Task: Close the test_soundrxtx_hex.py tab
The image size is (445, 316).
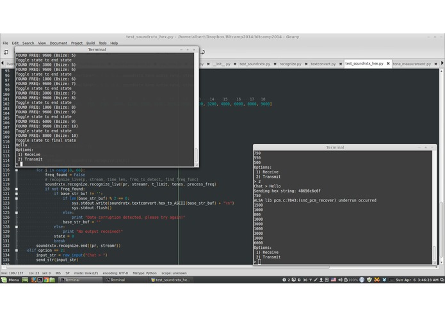Action: pos(388,63)
